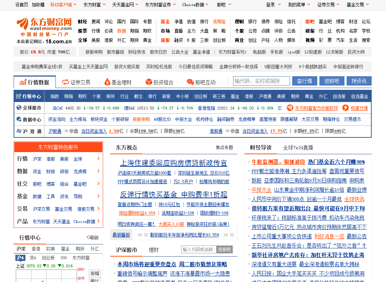This screenshot has width=386, height=282.
Task: Switch to the 香港 tab in 行情中心
Action: tap(36, 249)
